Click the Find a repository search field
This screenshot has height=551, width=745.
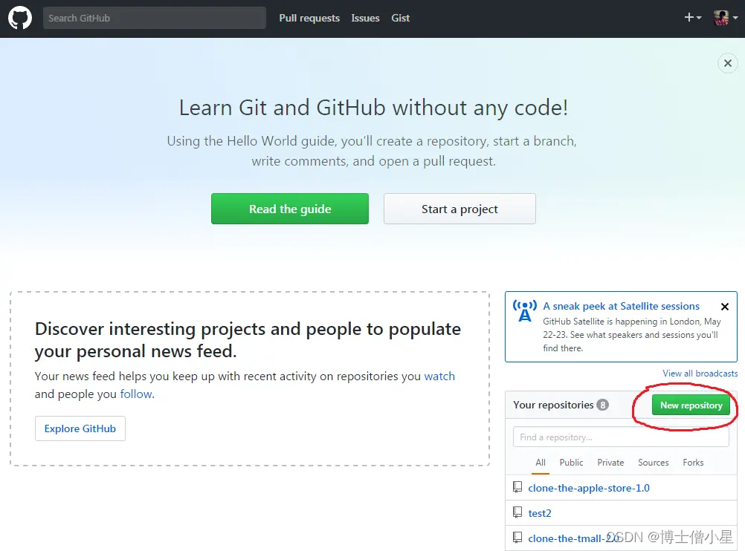[x=620, y=437]
